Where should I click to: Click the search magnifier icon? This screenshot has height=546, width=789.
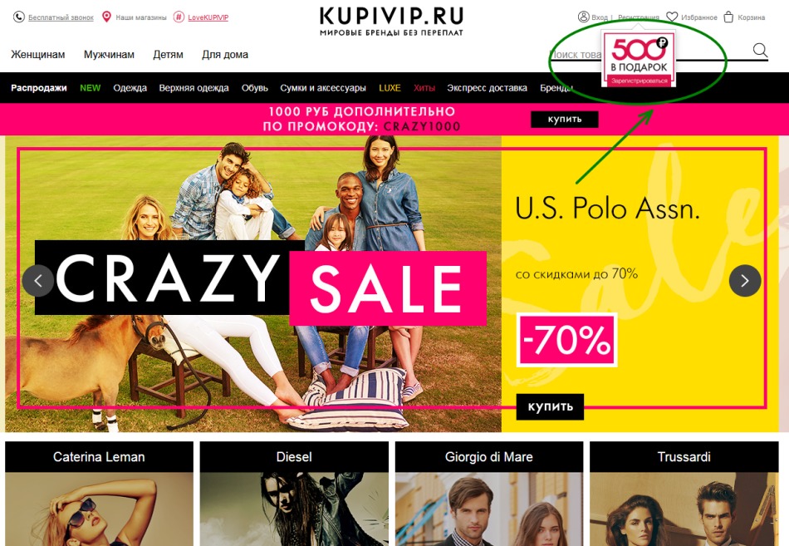(760, 51)
